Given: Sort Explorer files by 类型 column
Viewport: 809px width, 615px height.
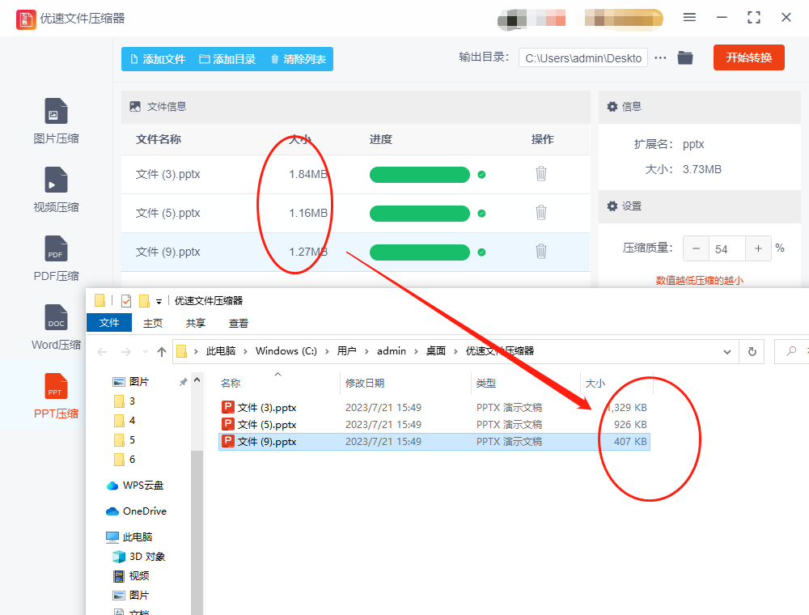Looking at the screenshot, I should pos(525,383).
